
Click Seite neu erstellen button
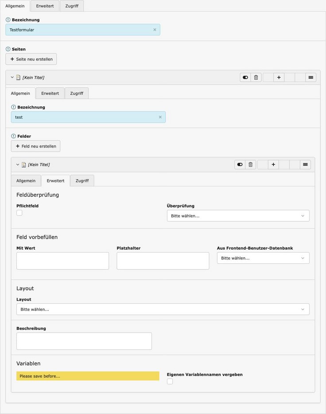click(31, 59)
